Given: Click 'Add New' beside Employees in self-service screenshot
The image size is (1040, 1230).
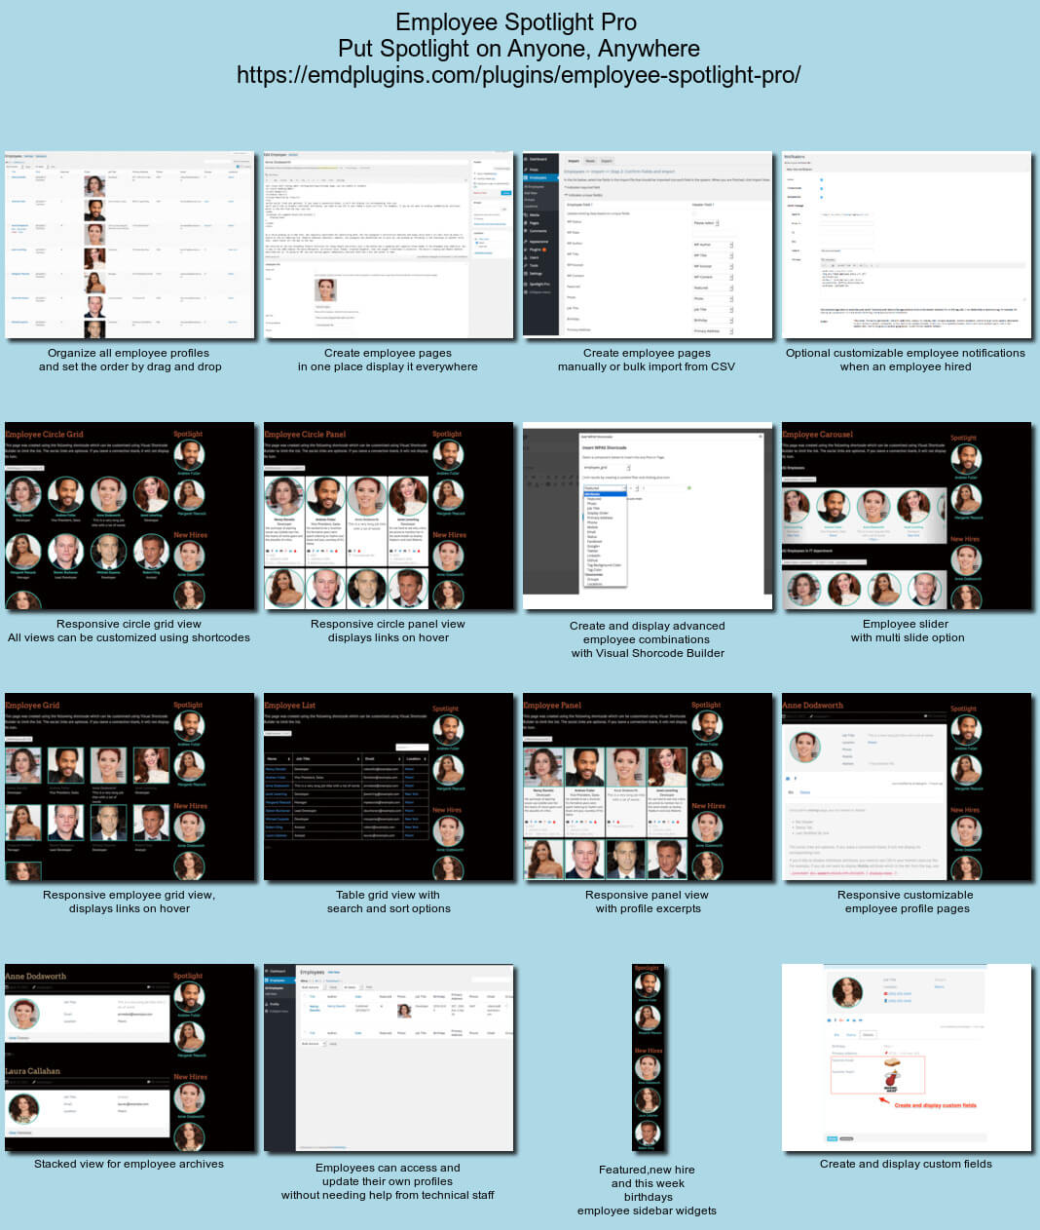Looking at the screenshot, I should (x=334, y=972).
